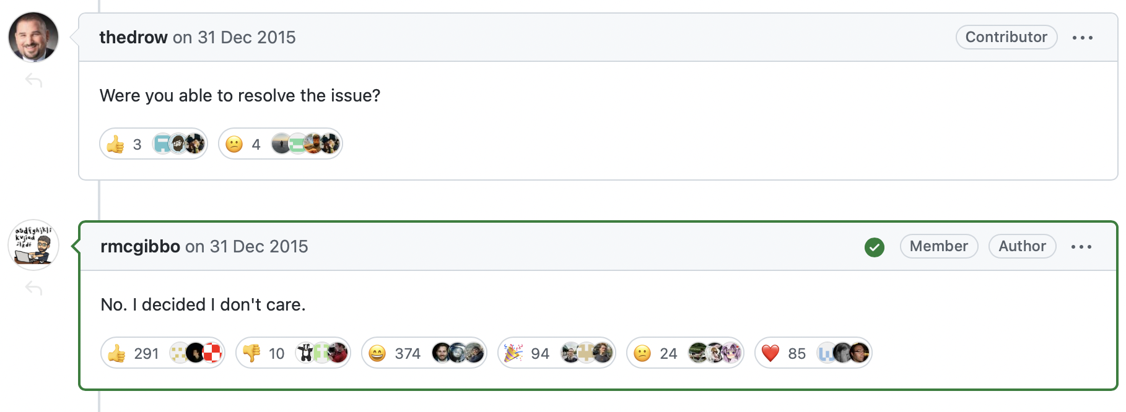Click reply arrow under rmcgibbo's avatar

tap(33, 288)
